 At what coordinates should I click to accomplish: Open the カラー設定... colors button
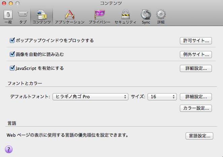[196, 108]
